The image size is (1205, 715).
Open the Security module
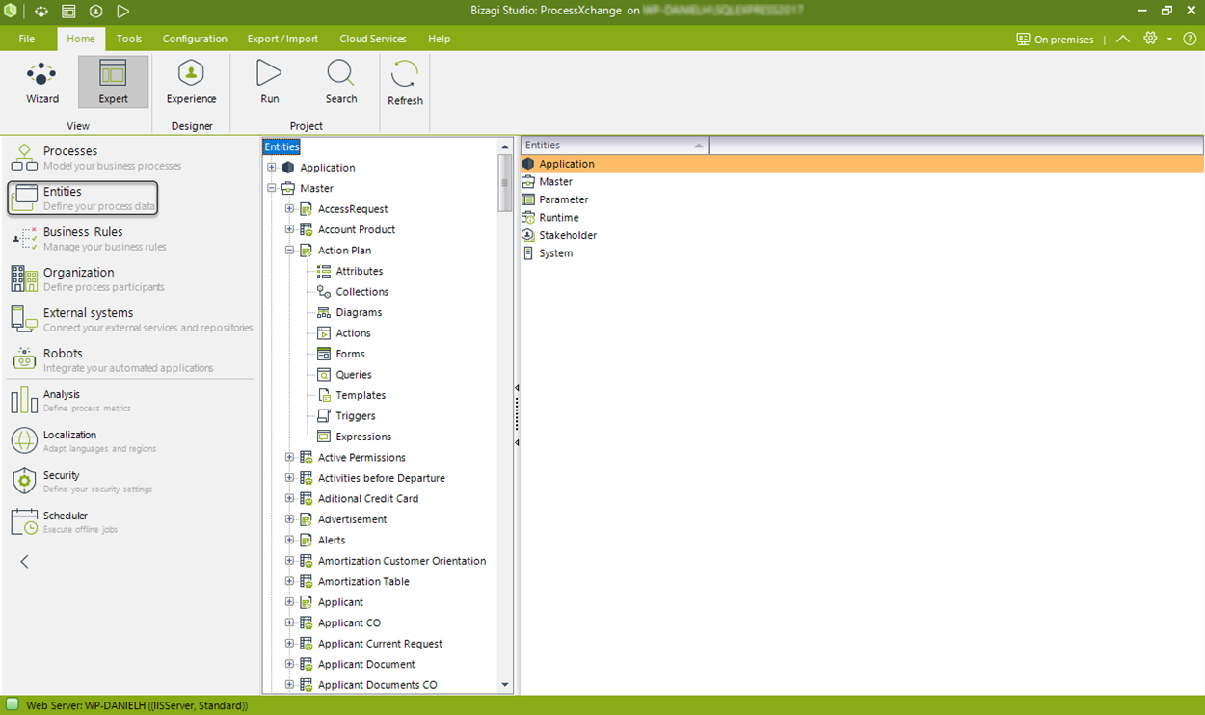click(x=81, y=481)
